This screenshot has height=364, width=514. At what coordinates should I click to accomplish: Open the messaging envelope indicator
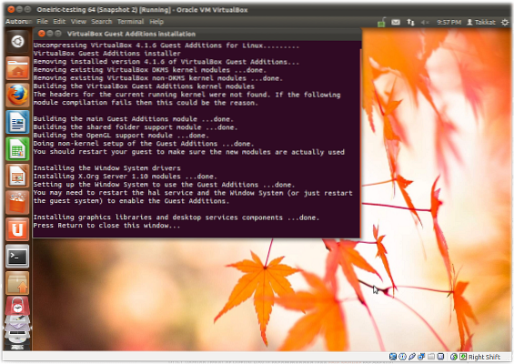point(396,22)
